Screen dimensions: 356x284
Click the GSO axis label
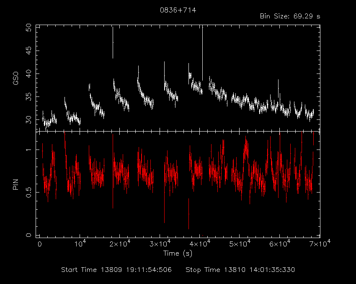(x=15, y=79)
